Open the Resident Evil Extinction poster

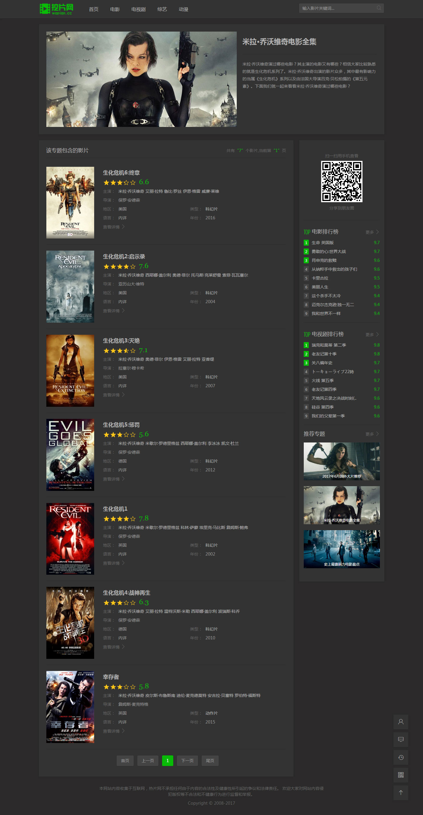[x=70, y=371]
